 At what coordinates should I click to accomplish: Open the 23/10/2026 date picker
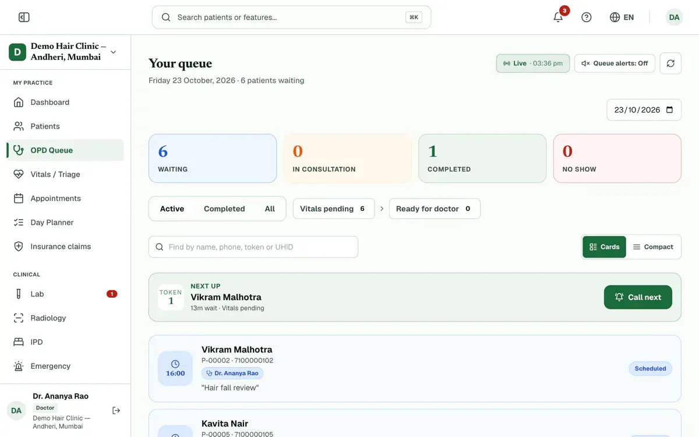[x=644, y=110]
